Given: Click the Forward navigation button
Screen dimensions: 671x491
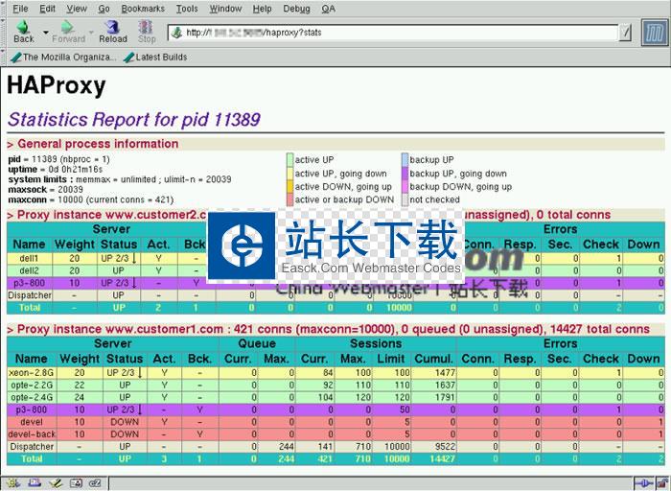Looking at the screenshot, I should pyautogui.click(x=68, y=32).
